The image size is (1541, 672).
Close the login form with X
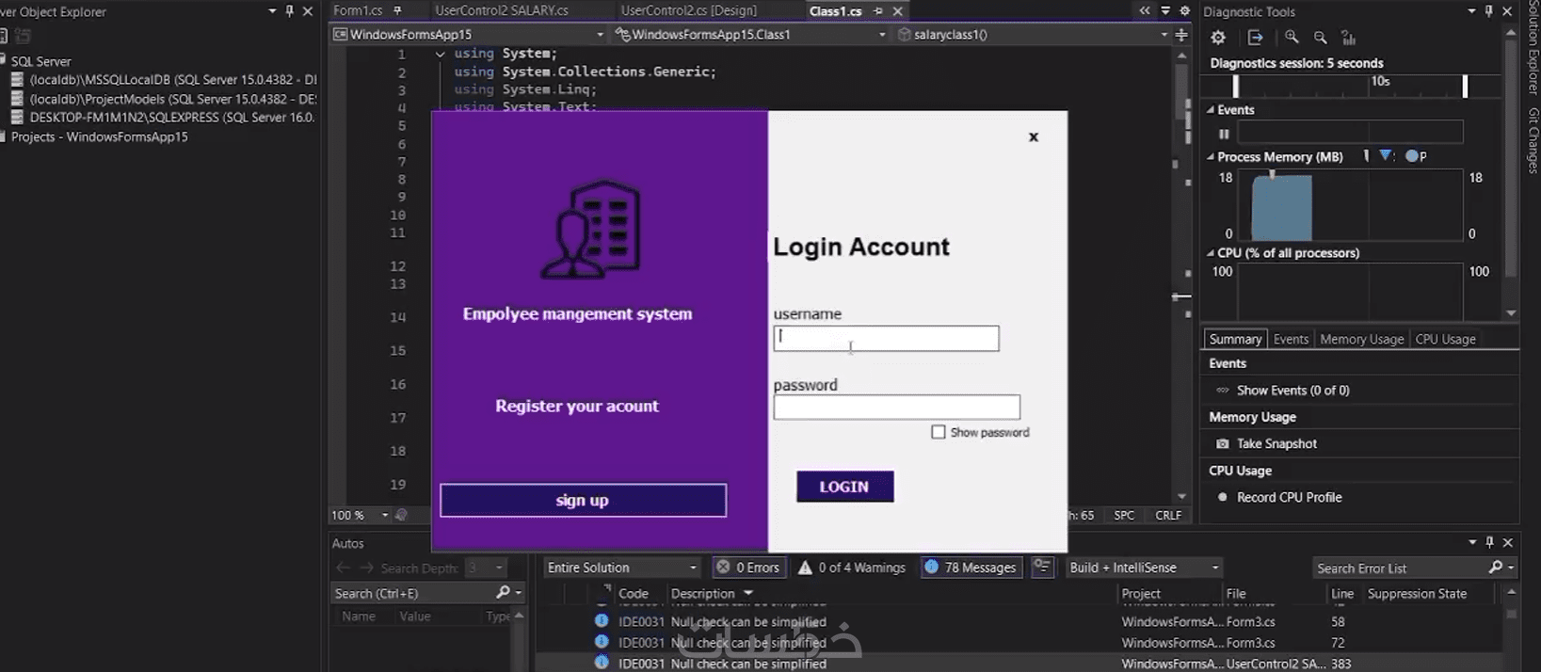1034,137
